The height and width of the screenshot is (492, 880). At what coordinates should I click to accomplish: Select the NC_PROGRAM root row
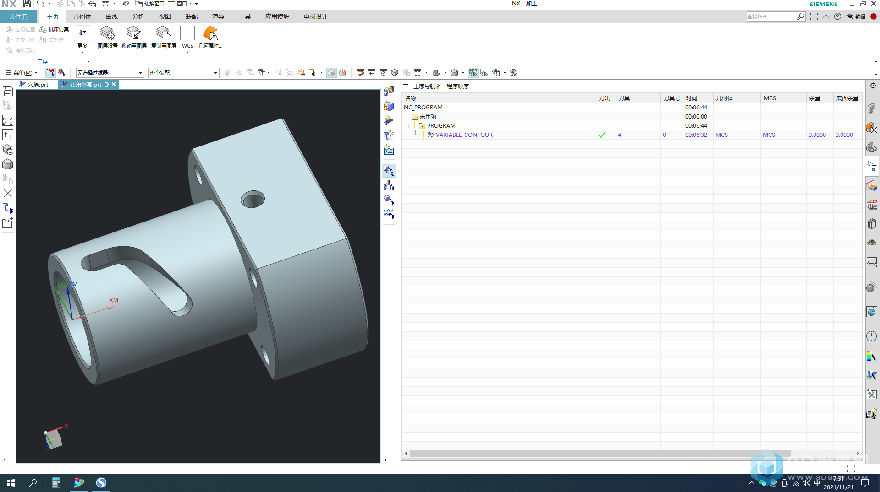[x=423, y=108]
